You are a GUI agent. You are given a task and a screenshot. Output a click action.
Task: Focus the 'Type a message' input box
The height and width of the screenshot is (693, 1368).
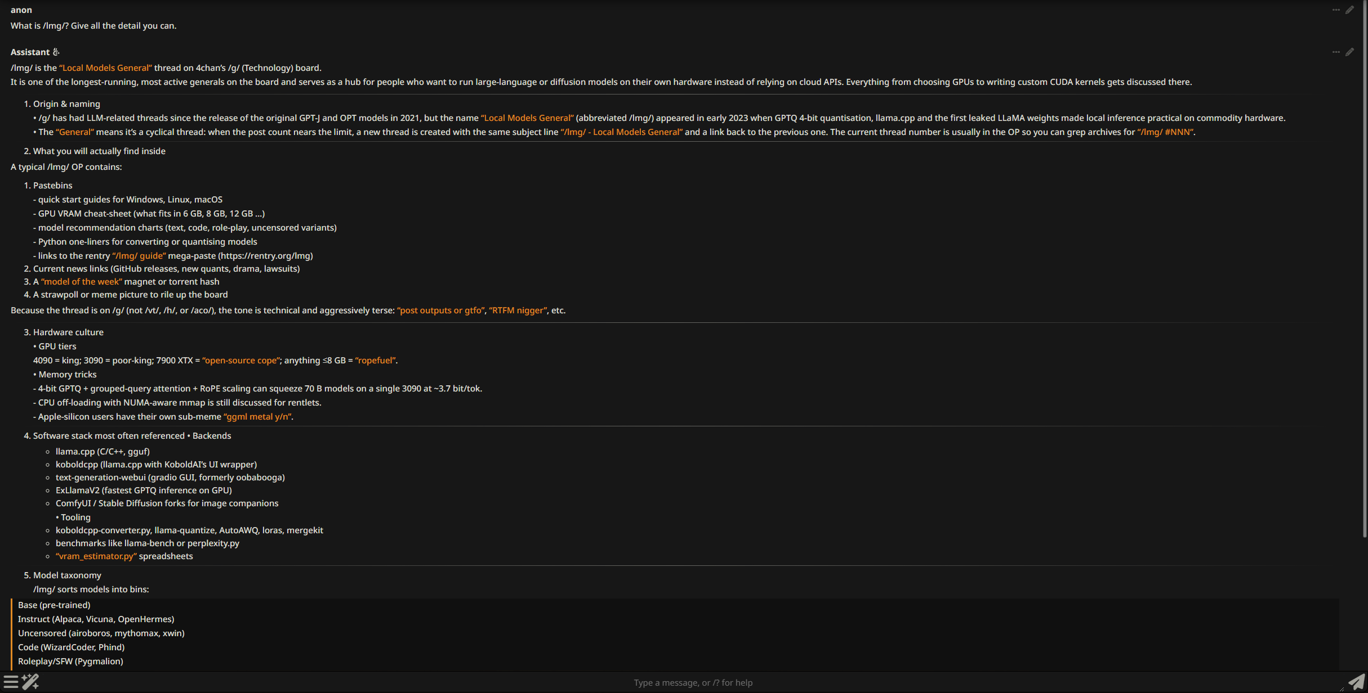click(x=693, y=682)
